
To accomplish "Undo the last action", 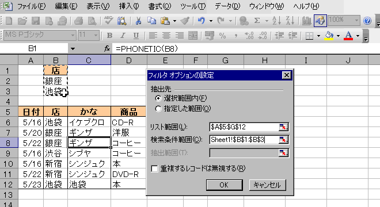I will pyautogui.click(x=202, y=21).
